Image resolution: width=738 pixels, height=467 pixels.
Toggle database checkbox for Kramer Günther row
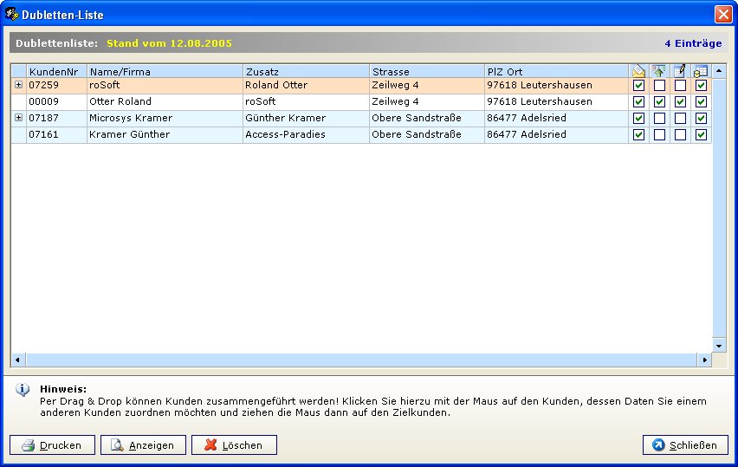[x=701, y=134]
